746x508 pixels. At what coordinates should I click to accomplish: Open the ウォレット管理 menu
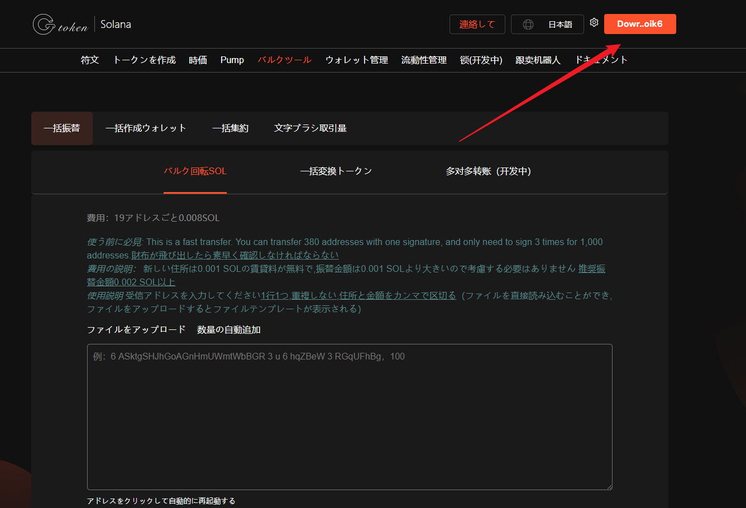356,60
